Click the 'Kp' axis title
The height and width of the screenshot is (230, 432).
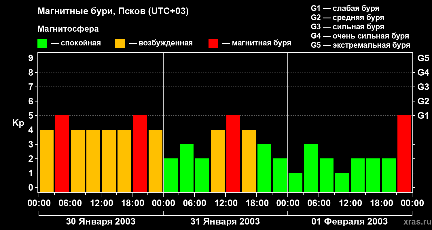click(18, 123)
